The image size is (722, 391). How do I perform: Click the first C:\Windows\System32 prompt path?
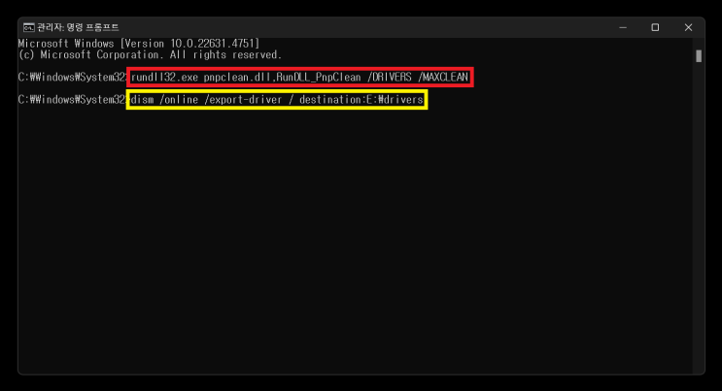[x=72, y=78]
